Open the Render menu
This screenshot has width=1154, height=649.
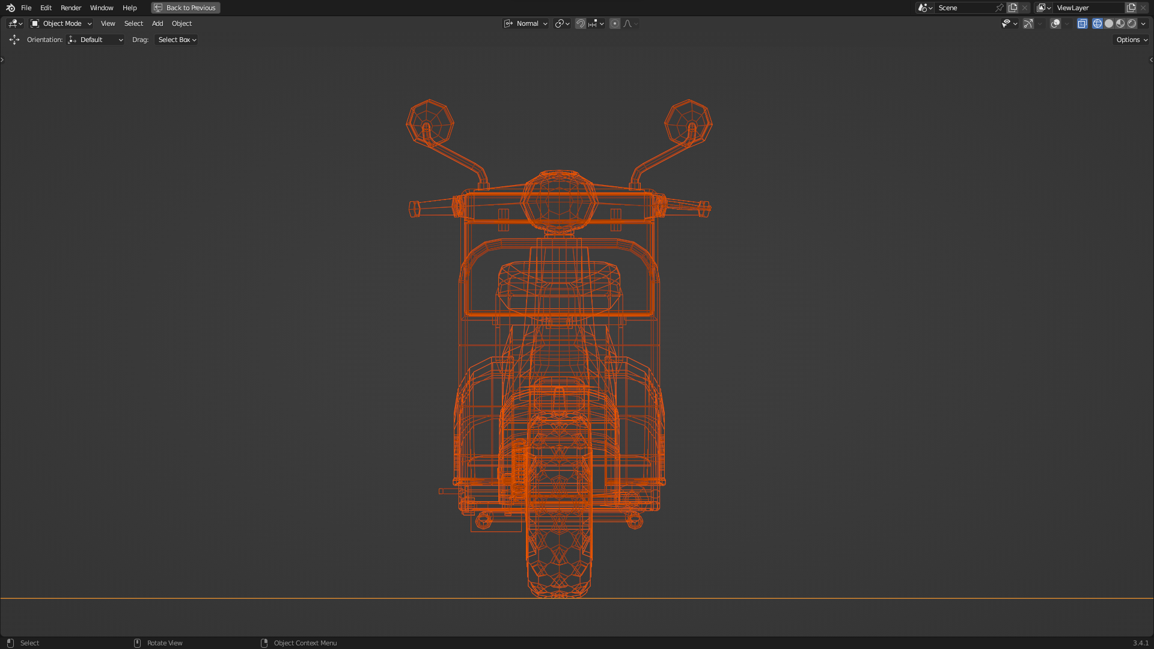coord(71,8)
